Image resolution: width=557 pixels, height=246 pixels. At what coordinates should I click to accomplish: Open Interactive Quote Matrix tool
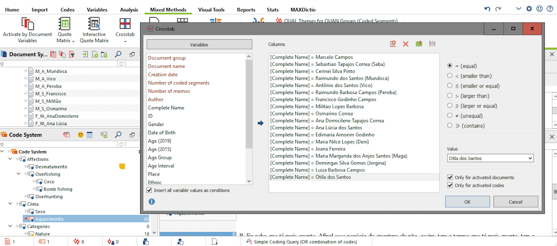coord(95,30)
